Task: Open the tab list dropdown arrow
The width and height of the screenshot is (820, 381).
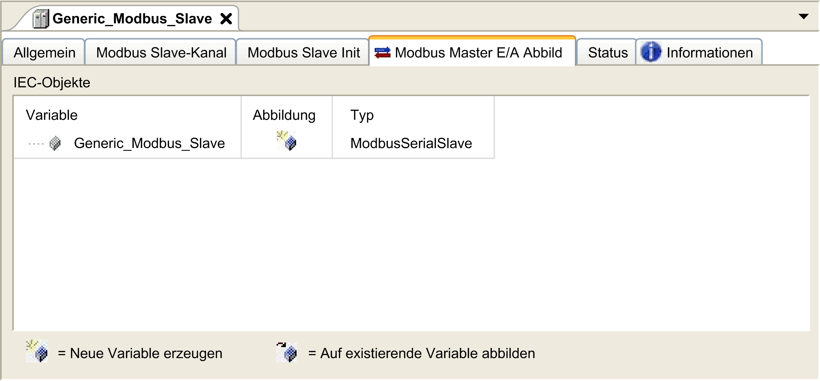Action: coord(803,17)
